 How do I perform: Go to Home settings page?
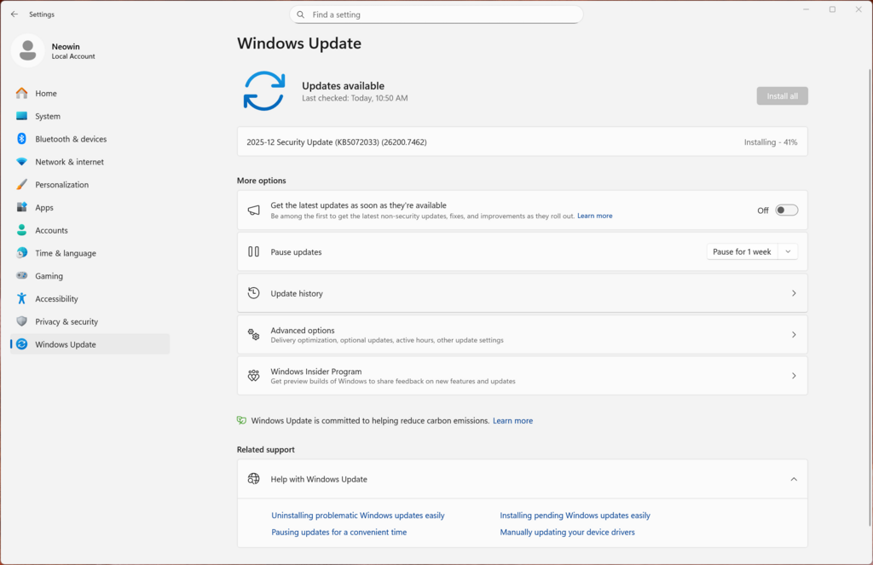(90, 93)
